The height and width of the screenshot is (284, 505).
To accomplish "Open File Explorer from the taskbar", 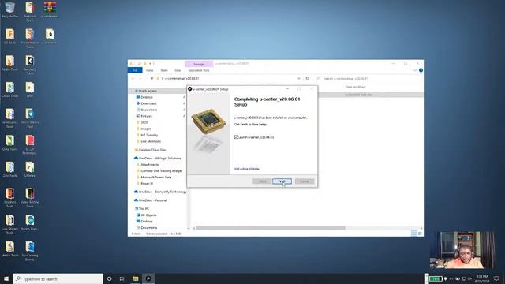I will coord(135,278).
